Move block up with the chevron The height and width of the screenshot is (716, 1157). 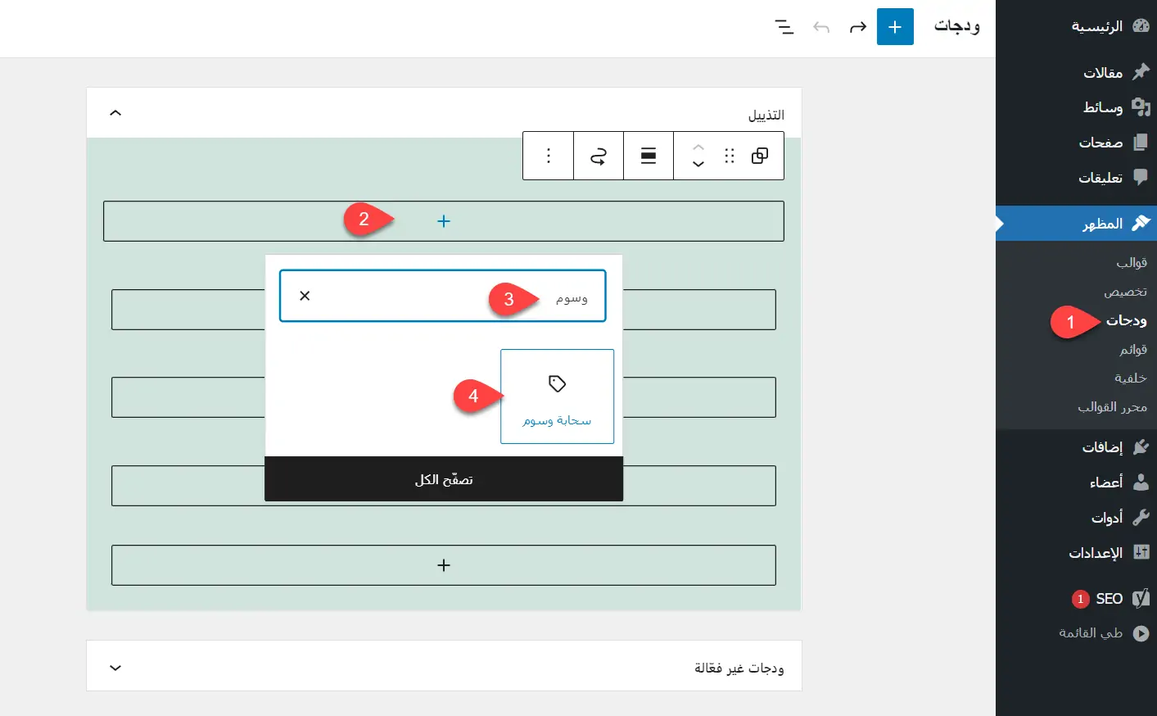tap(698, 147)
